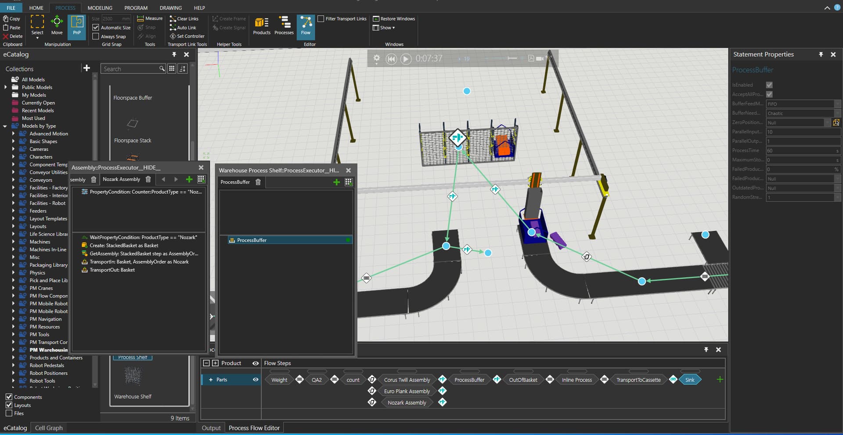Add a new collection with plus icon

86,68
